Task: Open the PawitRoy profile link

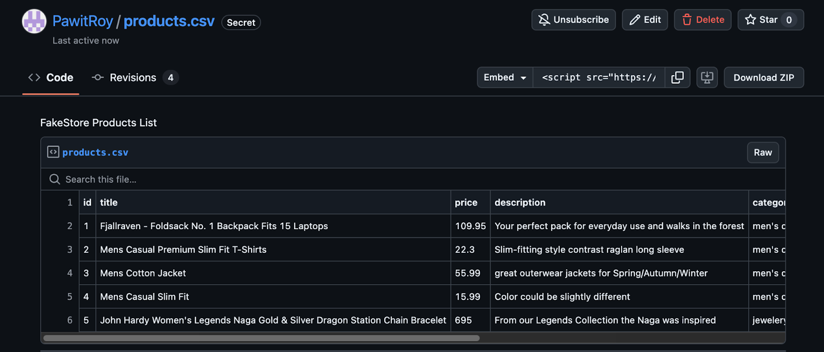Action: [82, 21]
